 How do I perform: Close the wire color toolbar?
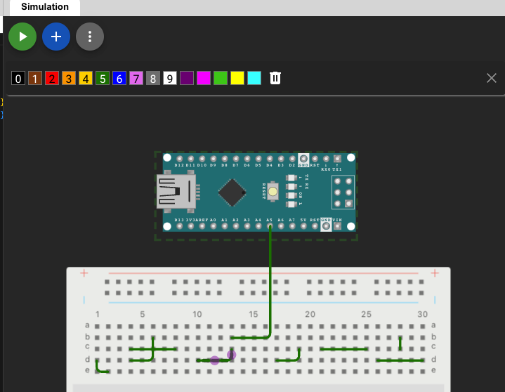click(x=492, y=78)
